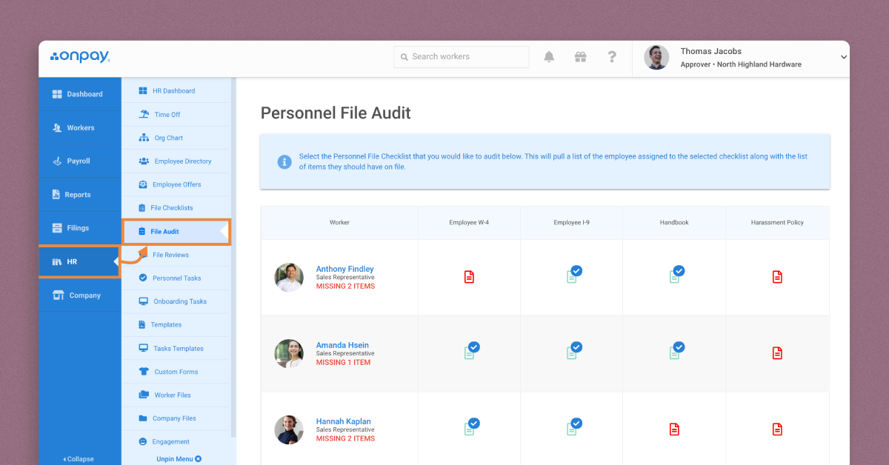
Task: Click Amanda Hsein's MISSING 1 ITEM text
Action: [343, 363]
